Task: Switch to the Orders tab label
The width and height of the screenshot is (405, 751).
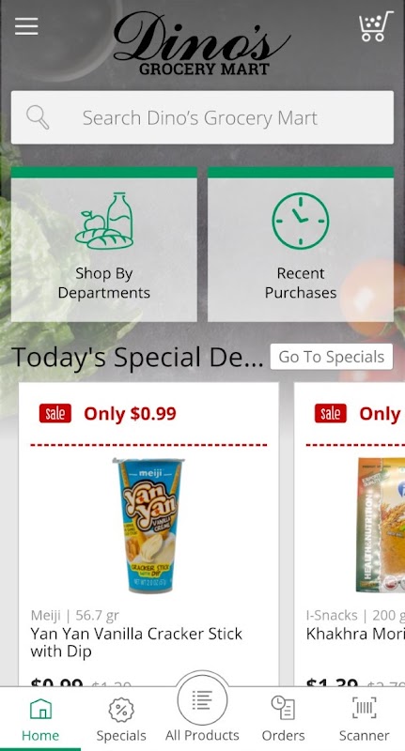Action: click(x=283, y=735)
